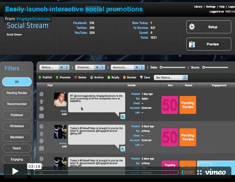Click the circle icon on arfatoy's first post
Image resolution: width=235 pixels, height=182 pixels.
(x=41, y=141)
